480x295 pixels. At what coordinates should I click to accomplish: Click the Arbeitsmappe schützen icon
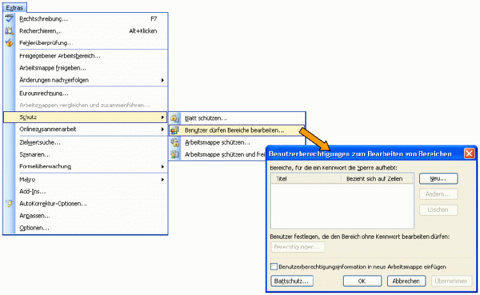[x=175, y=143]
